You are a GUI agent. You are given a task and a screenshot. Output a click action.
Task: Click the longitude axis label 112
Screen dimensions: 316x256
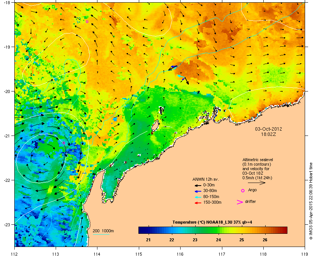click(x=15, y=254)
